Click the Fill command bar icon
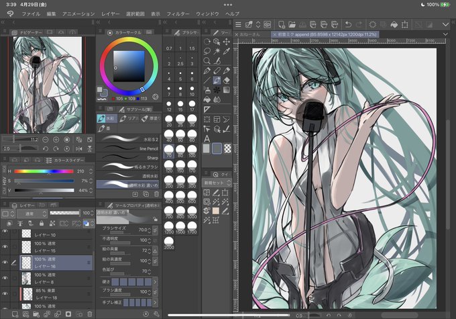Screen dimensions: 456x319 tap(394, 25)
